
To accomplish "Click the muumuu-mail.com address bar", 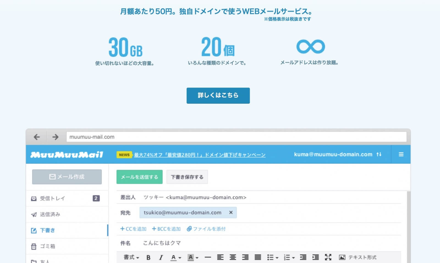I will tap(236, 137).
